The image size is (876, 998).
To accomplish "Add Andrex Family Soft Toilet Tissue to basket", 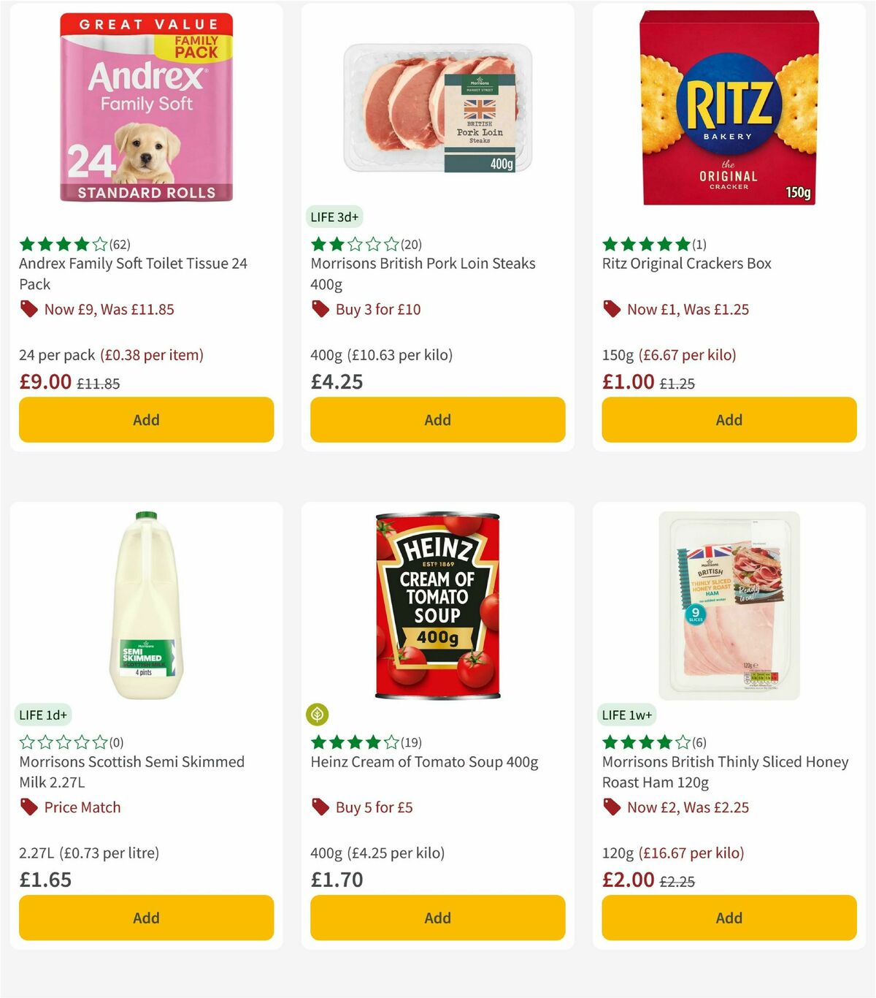I will click(x=146, y=419).
